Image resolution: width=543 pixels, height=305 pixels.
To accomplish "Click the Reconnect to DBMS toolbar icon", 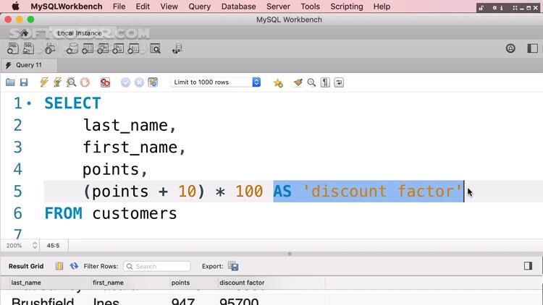I will 177,49.
